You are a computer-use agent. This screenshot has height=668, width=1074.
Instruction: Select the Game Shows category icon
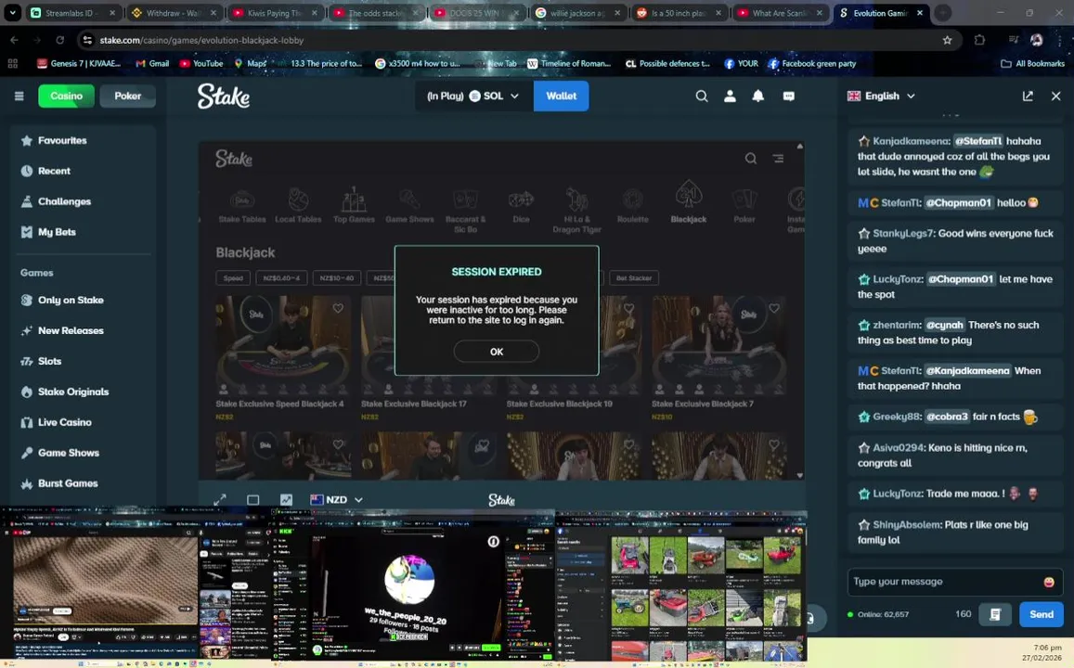[x=409, y=205]
